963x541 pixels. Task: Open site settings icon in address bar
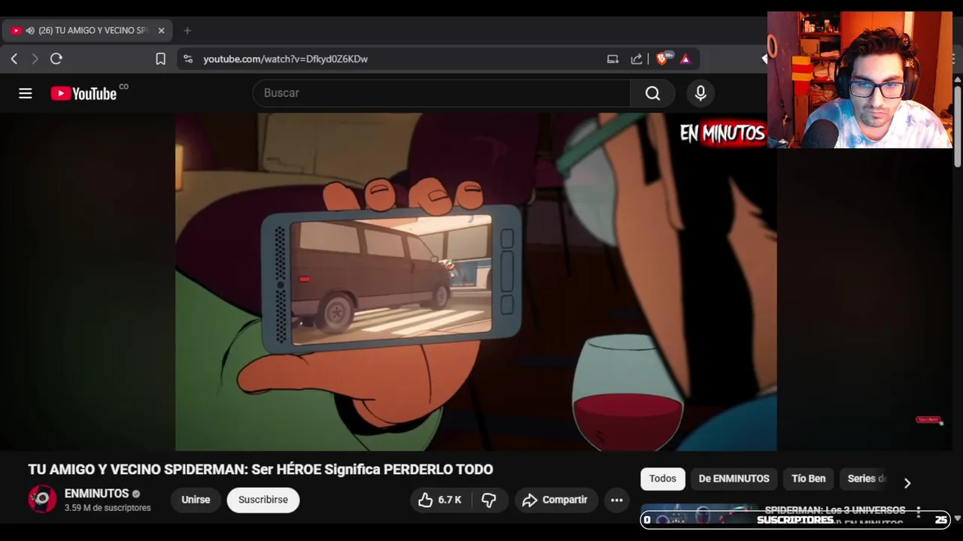[188, 59]
